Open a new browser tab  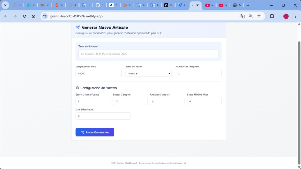pos(248,5)
